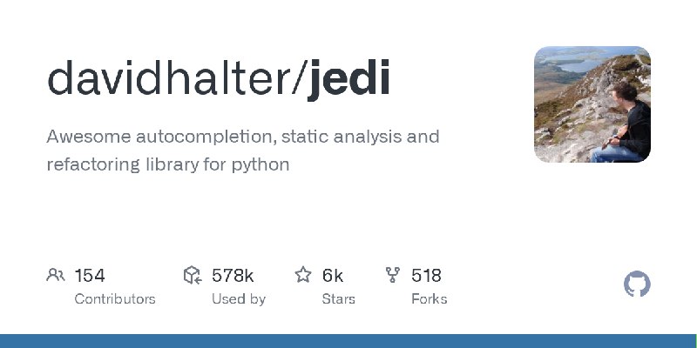Select the 518 forks count
Image resolution: width=697 pixels, height=348 pixels.
(426, 276)
